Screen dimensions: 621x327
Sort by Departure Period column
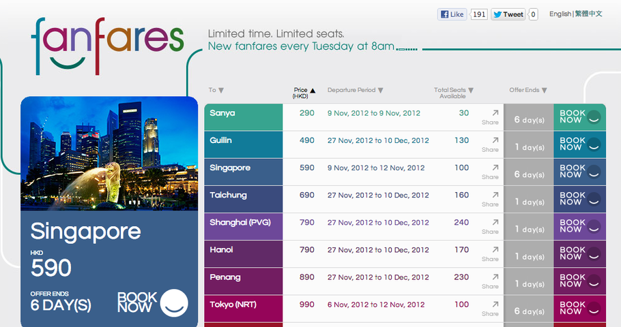[356, 90]
